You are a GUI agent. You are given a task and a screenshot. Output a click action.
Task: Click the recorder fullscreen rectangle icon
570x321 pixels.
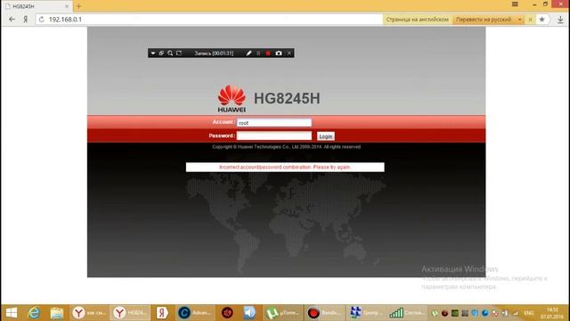179,53
